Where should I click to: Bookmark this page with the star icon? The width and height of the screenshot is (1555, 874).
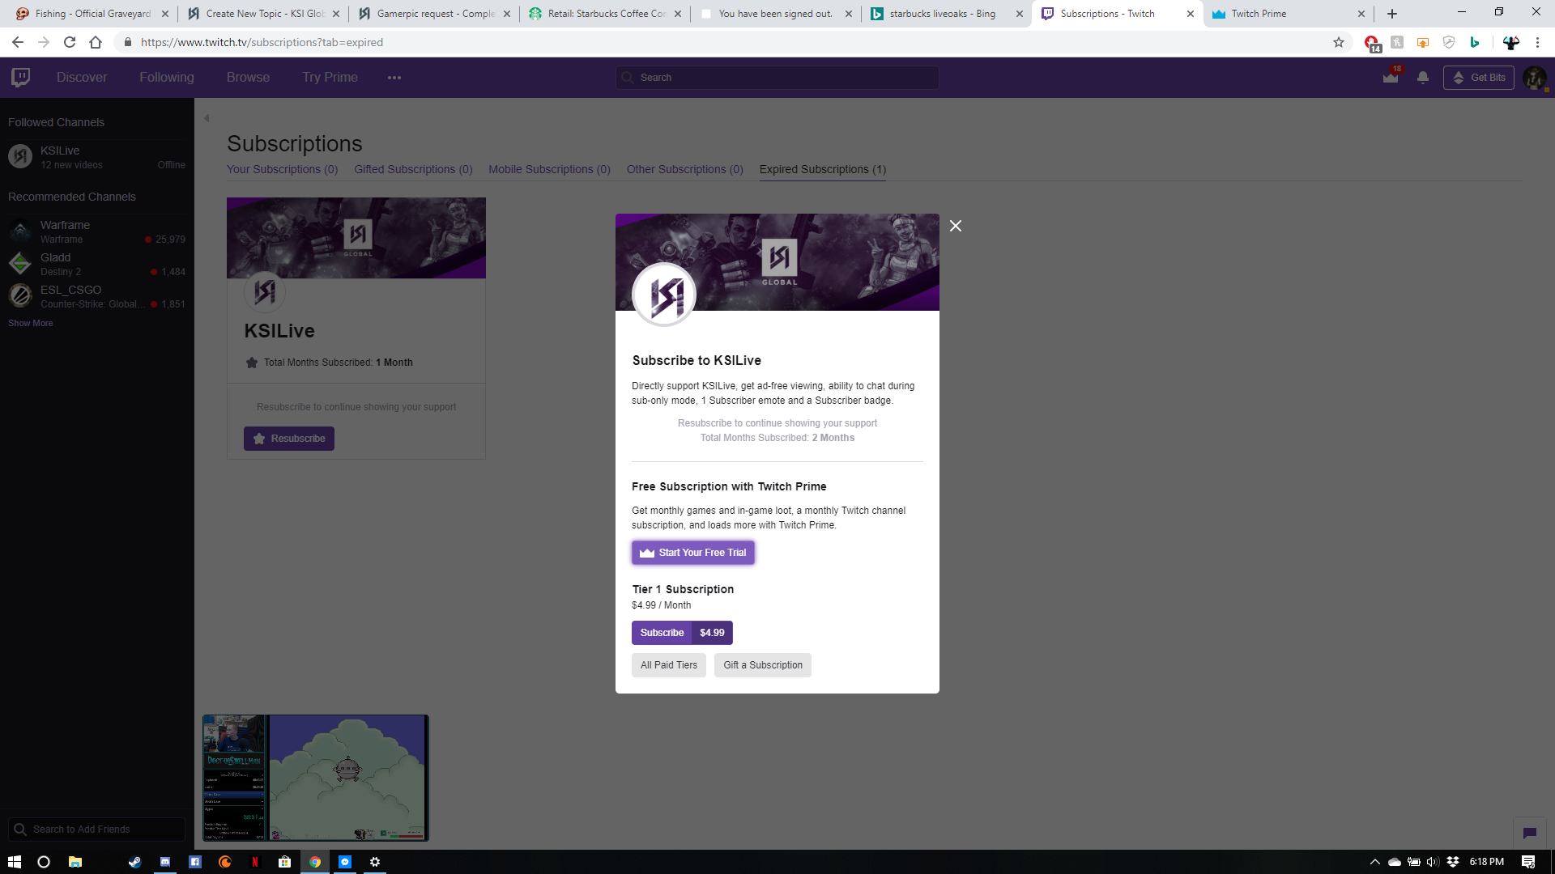point(1339,42)
